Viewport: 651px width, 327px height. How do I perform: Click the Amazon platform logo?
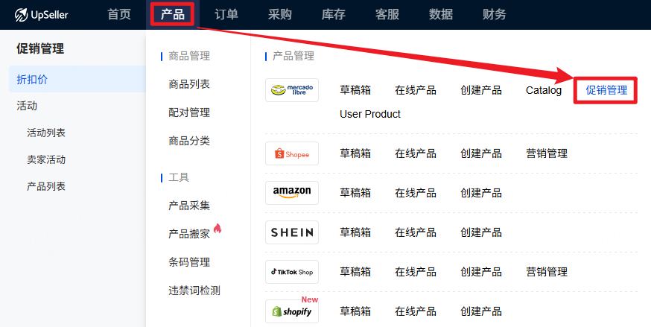[x=291, y=193]
